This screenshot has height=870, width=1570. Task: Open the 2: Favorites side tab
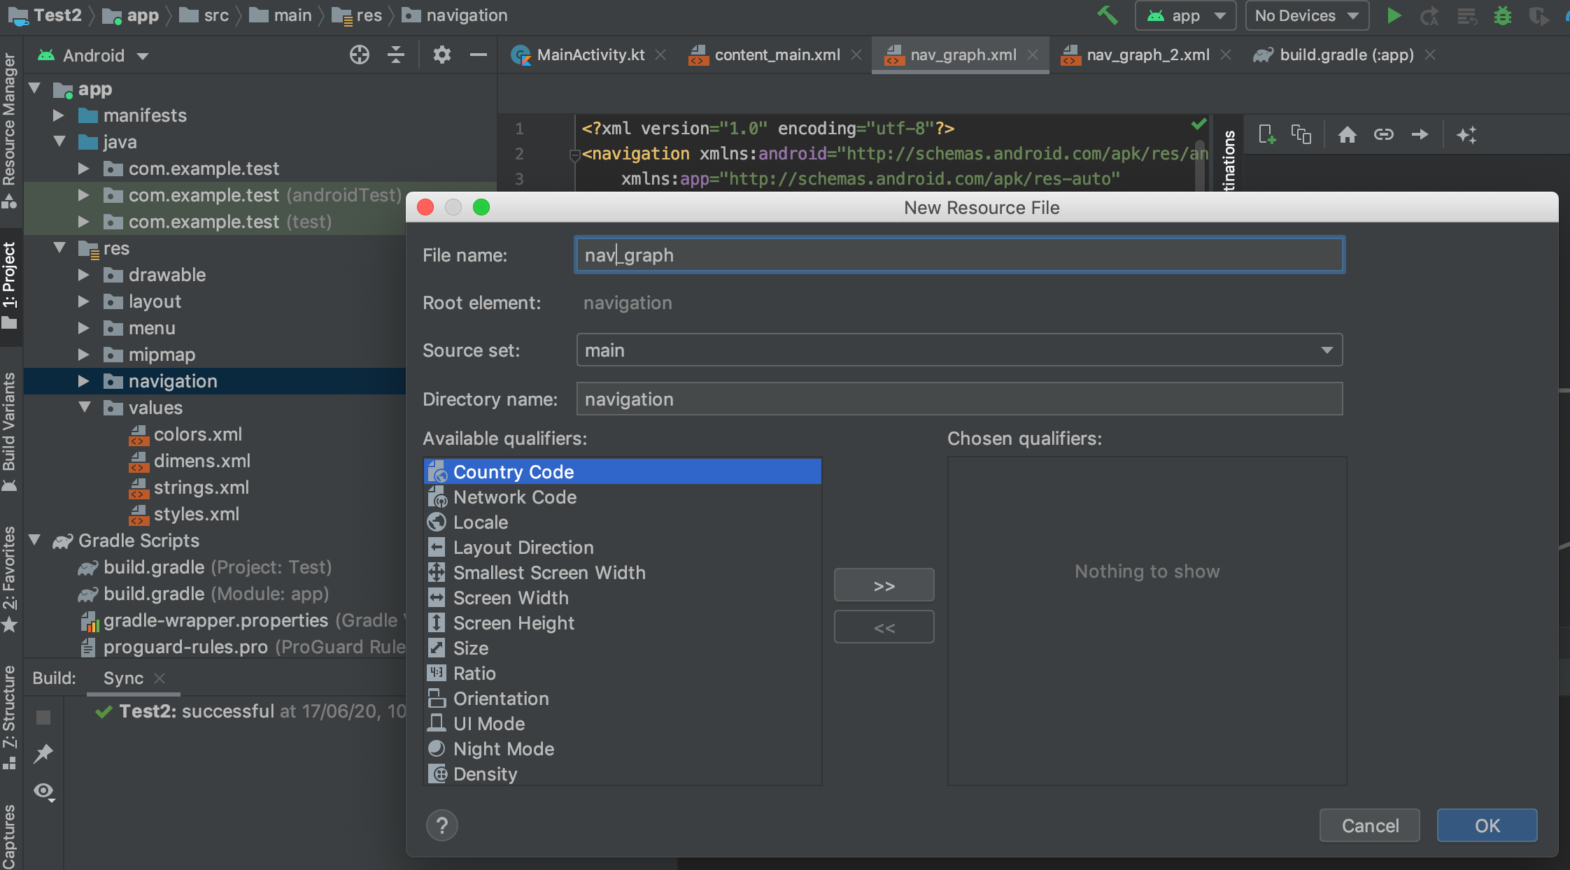click(x=9, y=579)
